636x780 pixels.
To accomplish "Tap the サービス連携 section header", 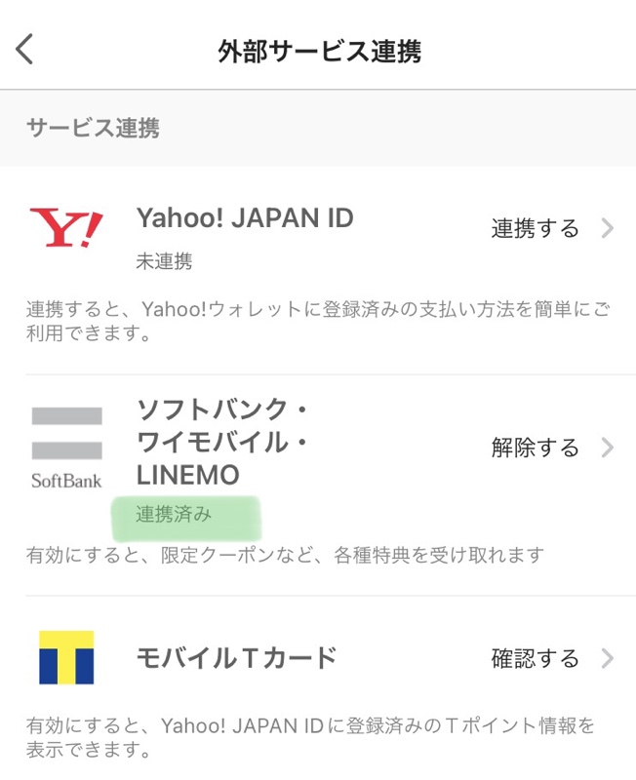I will (93, 128).
